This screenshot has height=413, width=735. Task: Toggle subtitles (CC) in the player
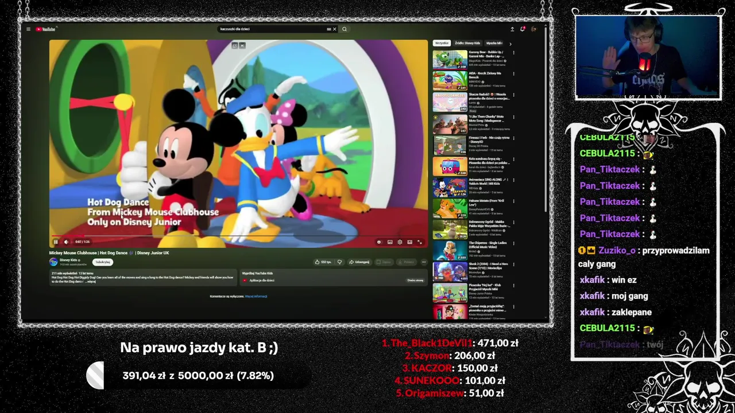pyautogui.click(x=390, y=242)
